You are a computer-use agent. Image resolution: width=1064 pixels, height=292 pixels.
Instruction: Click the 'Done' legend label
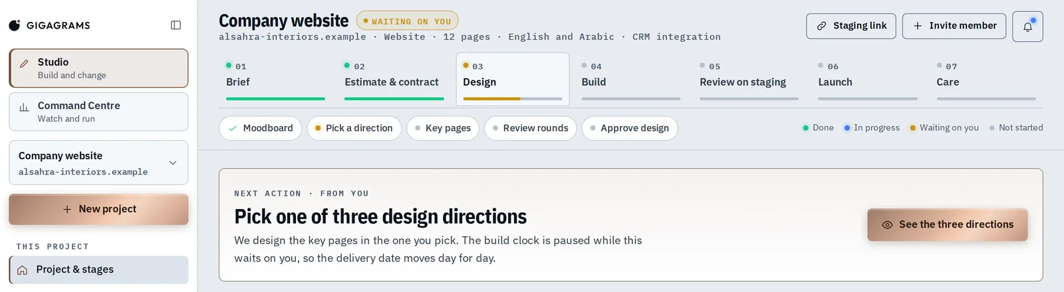823,127
